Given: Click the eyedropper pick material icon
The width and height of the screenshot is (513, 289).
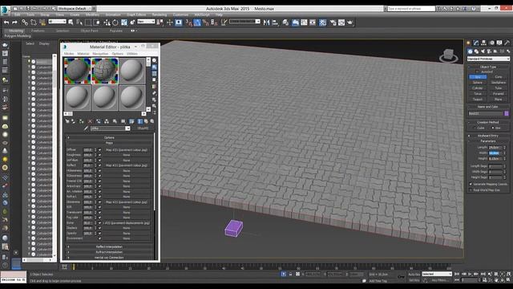Looking at the screenshot, I should coord(86,128).
